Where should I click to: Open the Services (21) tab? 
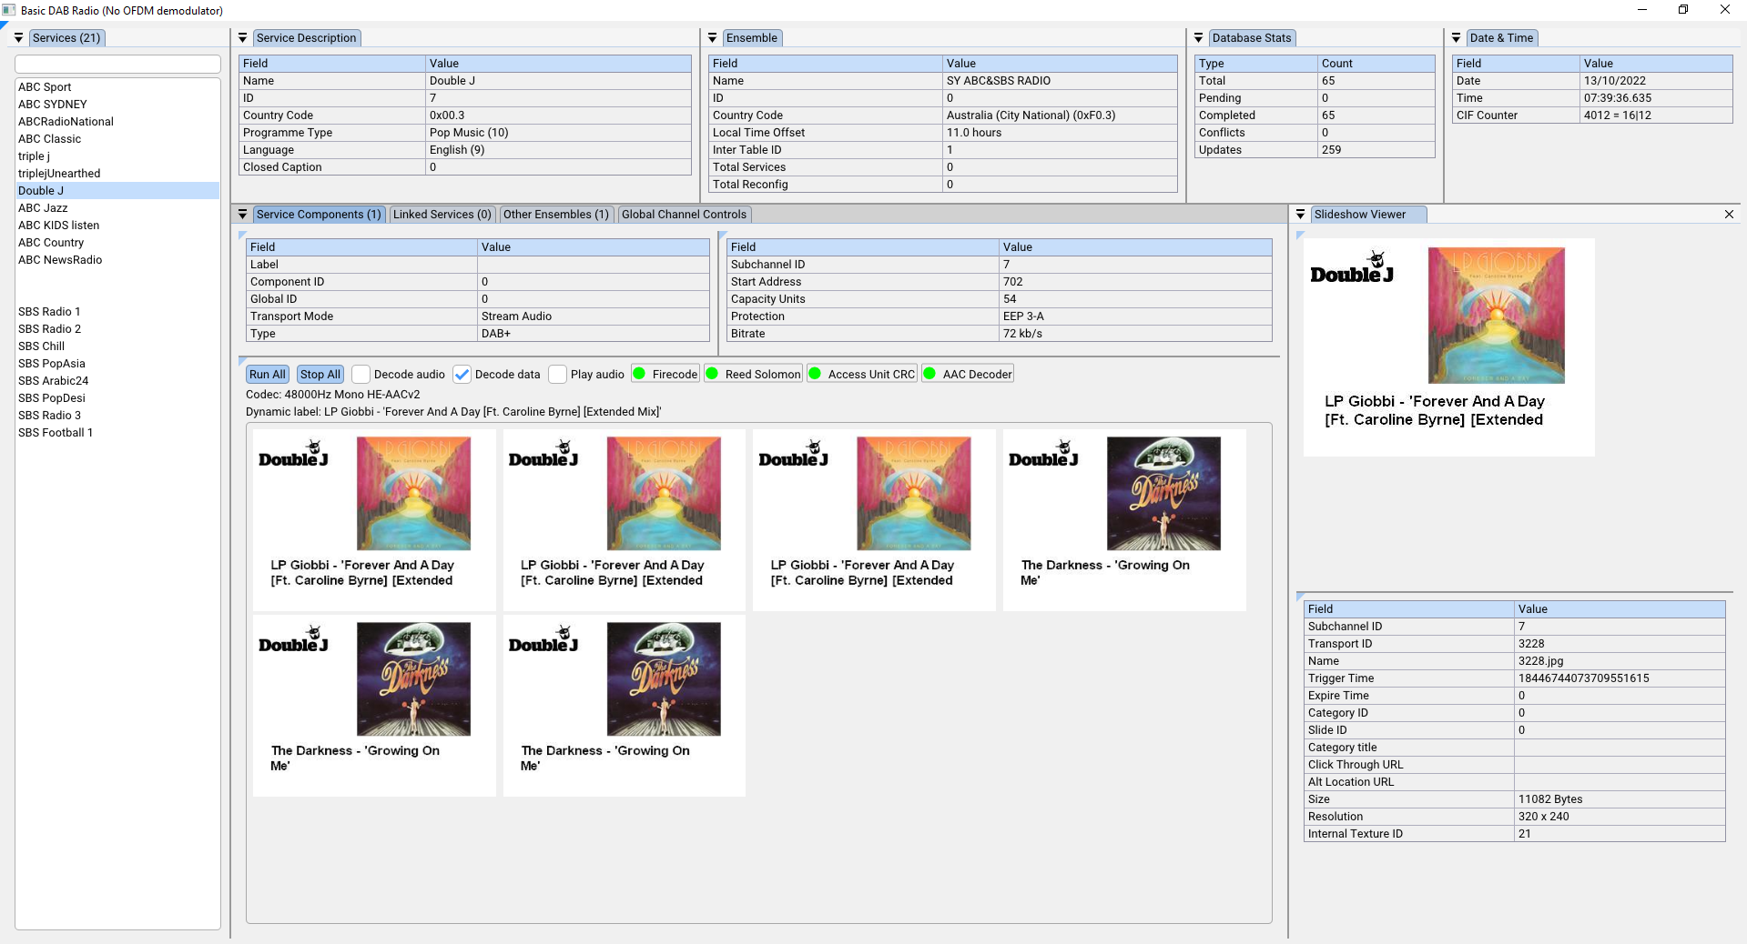(x=66, y=38)
